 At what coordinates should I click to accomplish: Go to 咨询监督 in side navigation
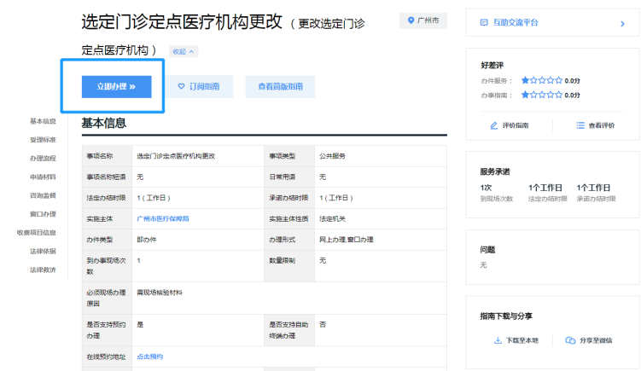point(43,195)
